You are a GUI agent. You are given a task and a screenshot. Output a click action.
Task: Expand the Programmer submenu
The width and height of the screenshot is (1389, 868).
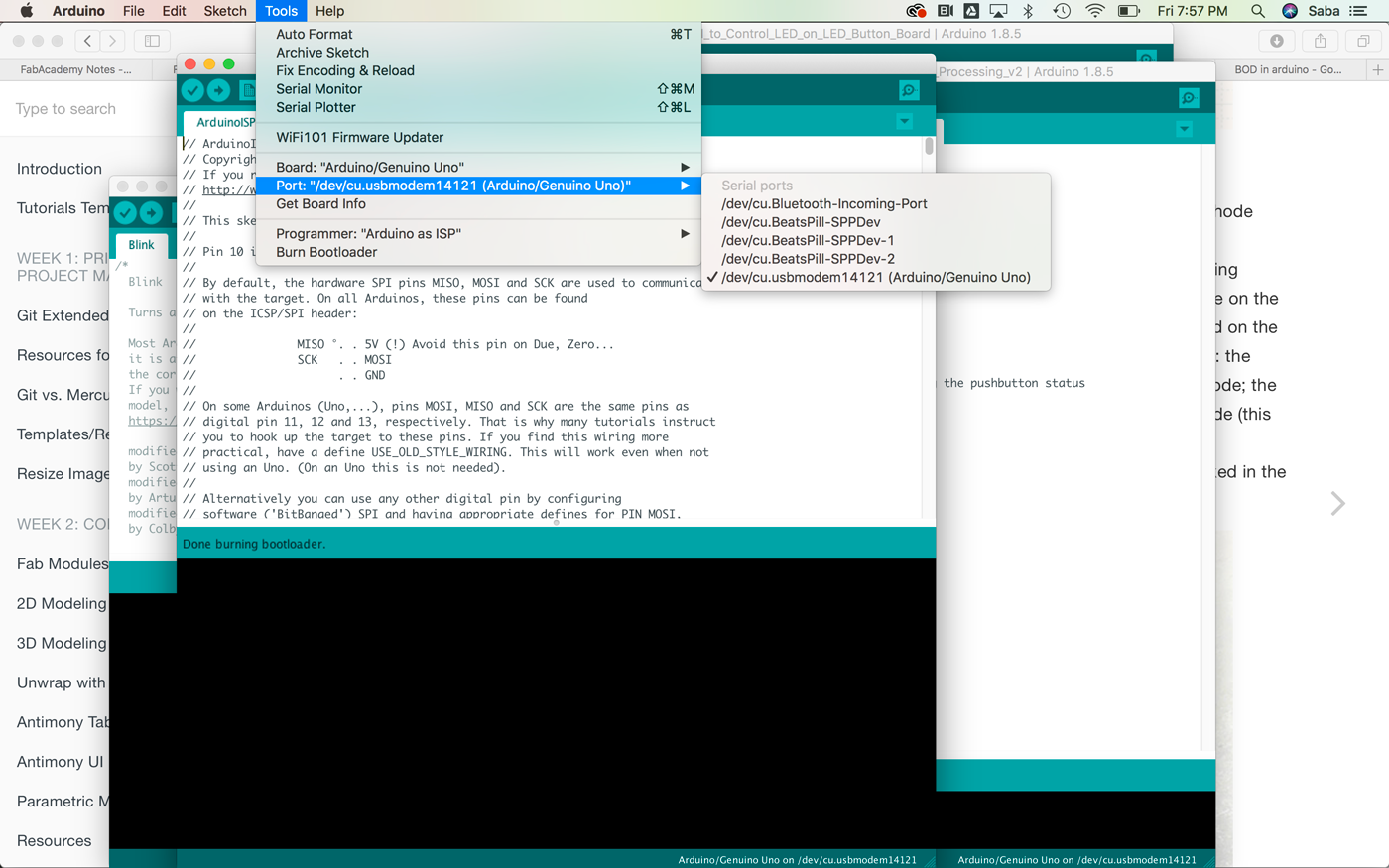pos(478,233)
